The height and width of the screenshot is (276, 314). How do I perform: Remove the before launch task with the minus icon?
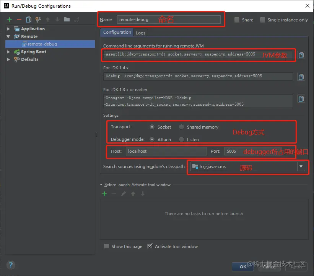point(114,194)
